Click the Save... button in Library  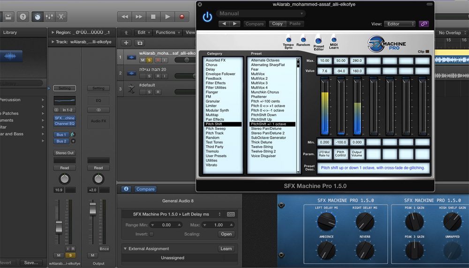point(31,263)
